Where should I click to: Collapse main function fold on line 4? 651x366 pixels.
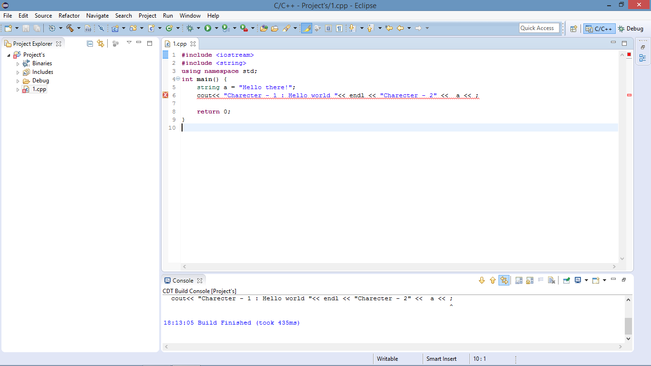(178, 79)
